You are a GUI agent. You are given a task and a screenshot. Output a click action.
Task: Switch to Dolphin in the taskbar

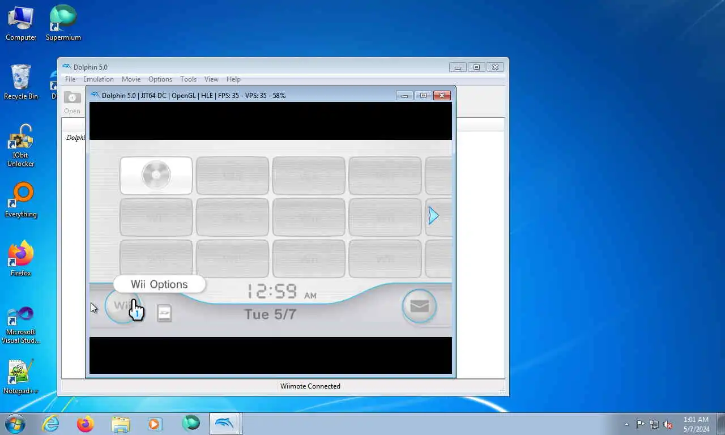pos(225,424)
